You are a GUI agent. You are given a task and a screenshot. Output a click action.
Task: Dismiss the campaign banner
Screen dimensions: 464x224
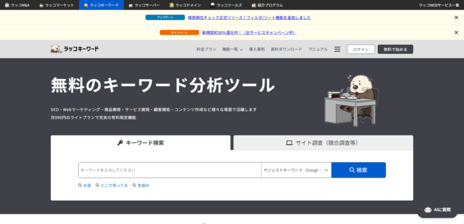point(456,33)
